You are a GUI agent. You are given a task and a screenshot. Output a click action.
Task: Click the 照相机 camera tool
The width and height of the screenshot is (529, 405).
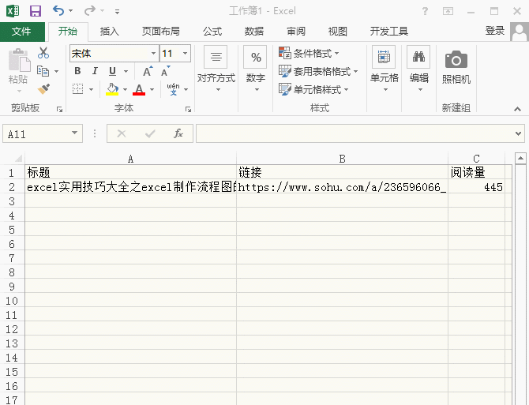[x=456, y=67]
